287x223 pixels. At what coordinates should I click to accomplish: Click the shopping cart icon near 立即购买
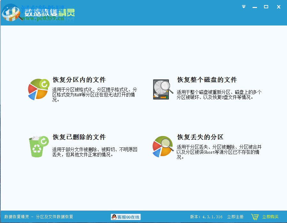click(255, 217)
